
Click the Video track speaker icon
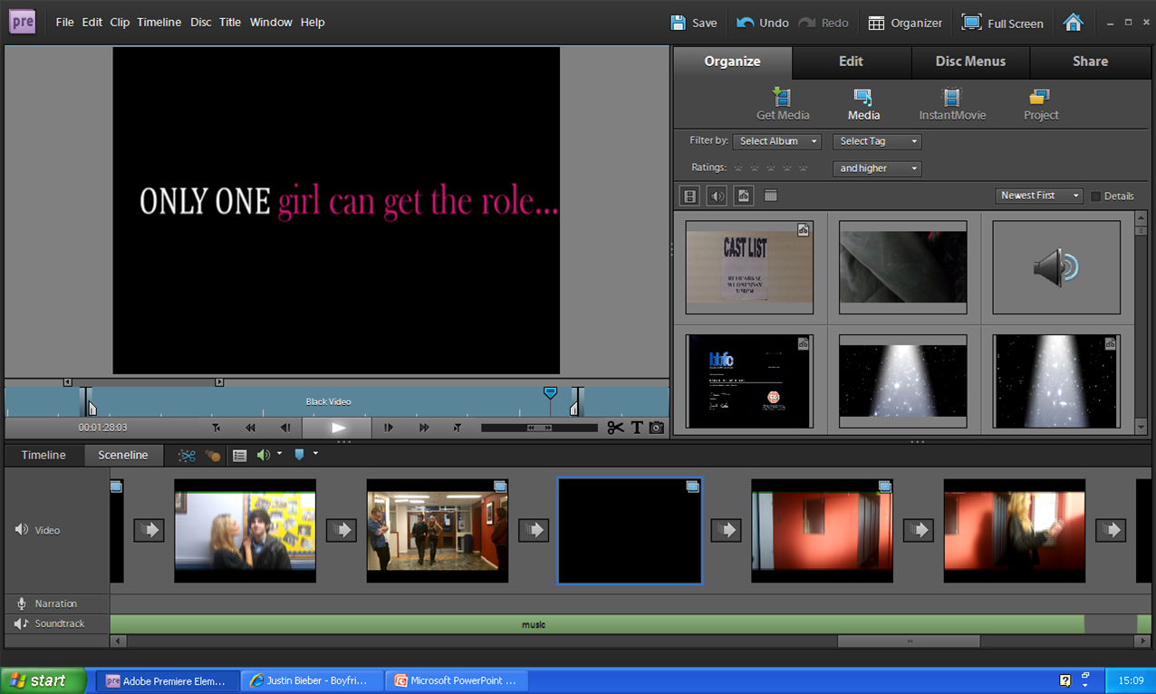pos(22,530)
